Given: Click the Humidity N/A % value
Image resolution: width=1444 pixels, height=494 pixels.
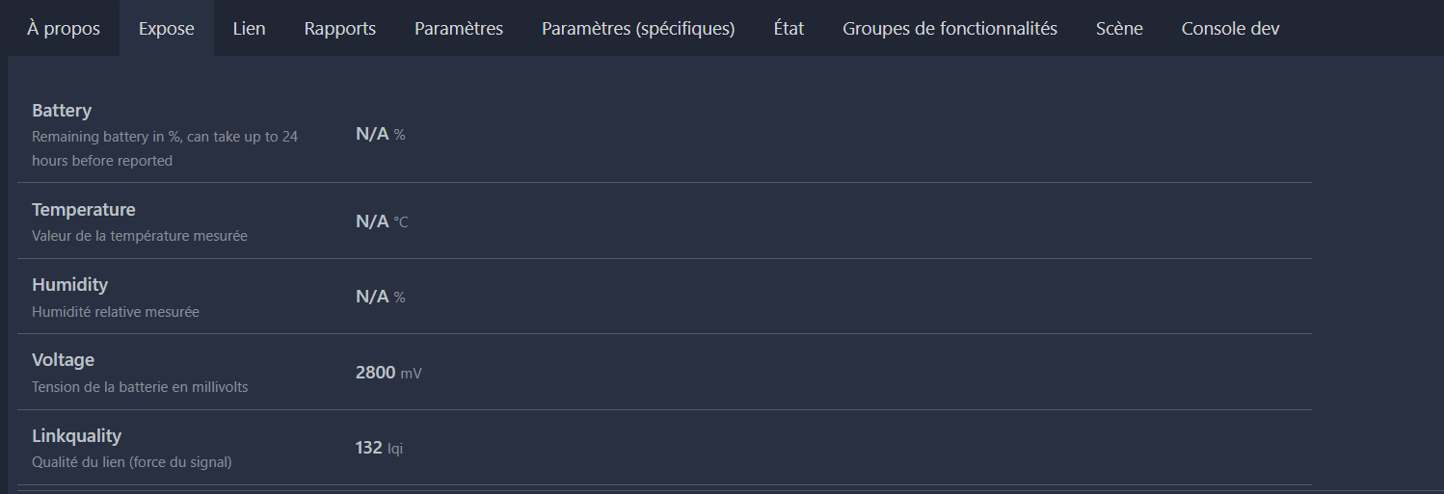Looking at the screenshot, I should click(380, 298).
